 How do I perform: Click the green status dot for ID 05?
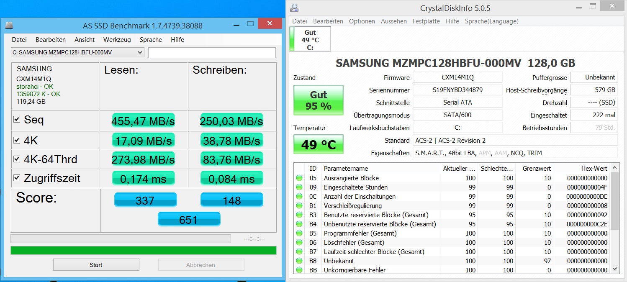[299, 178]
